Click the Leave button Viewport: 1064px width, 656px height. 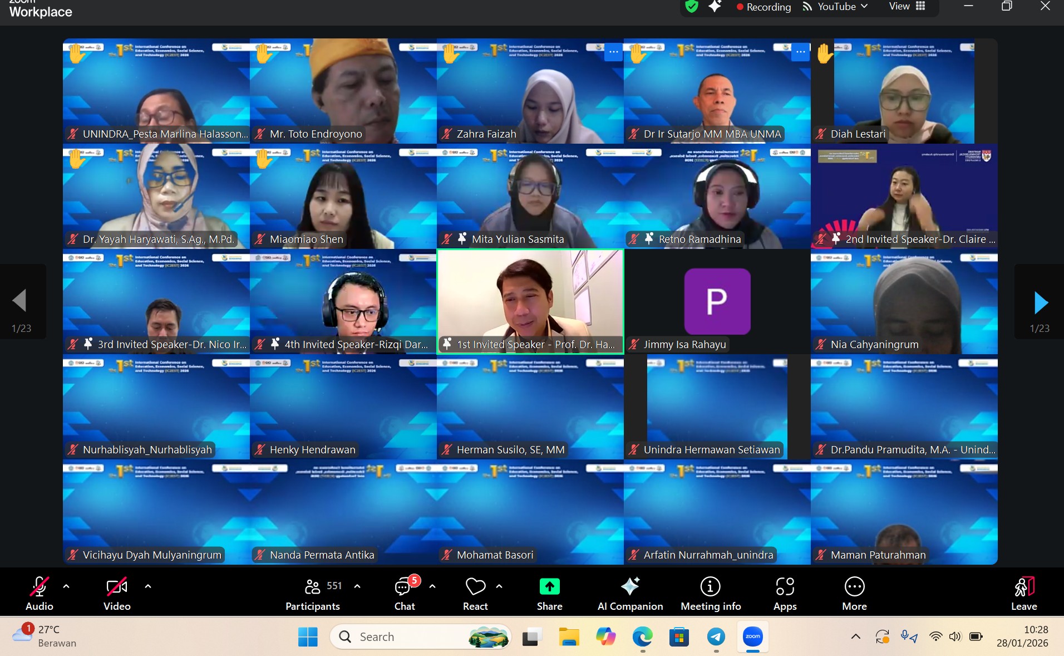click(1024, 593)
